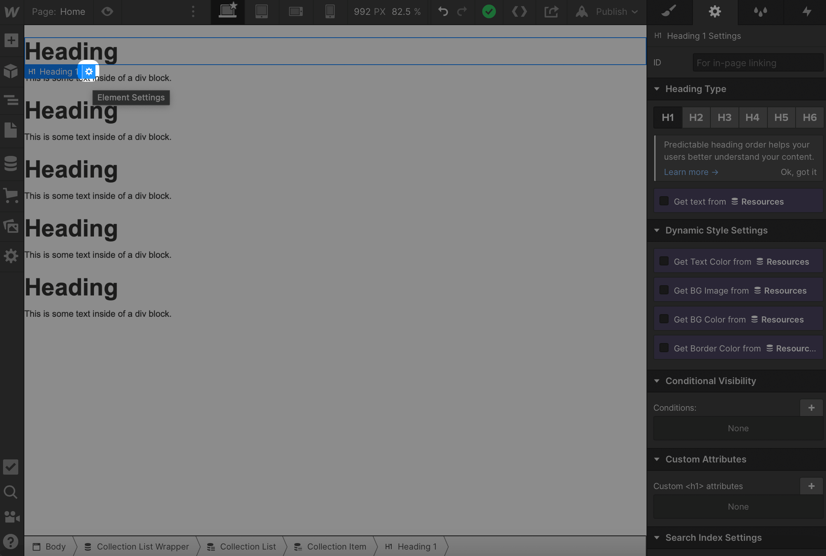
Task: Click the gear on Heading 1 label
Action: [89, 71]
